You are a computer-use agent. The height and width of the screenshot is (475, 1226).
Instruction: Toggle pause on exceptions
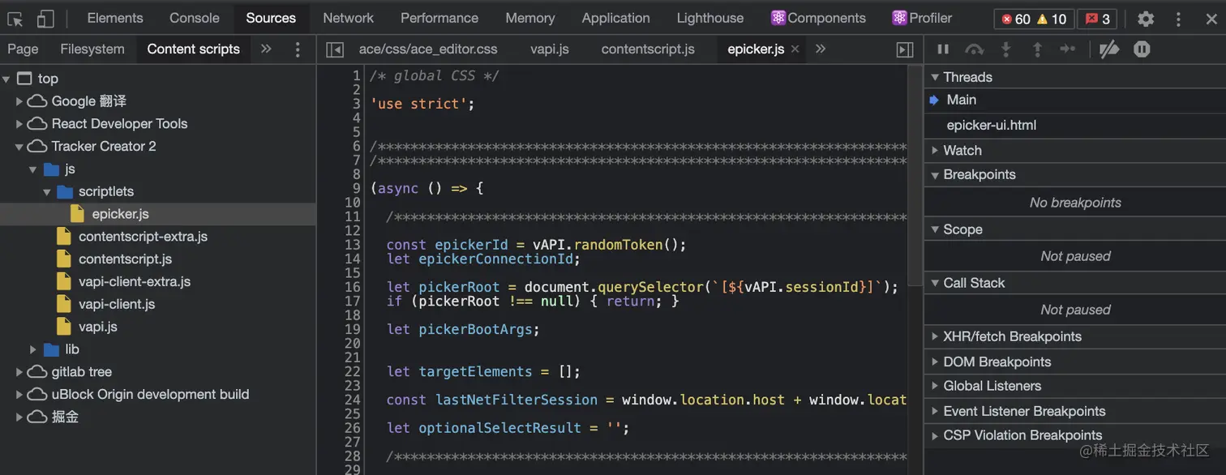(x=1142, y=49)
